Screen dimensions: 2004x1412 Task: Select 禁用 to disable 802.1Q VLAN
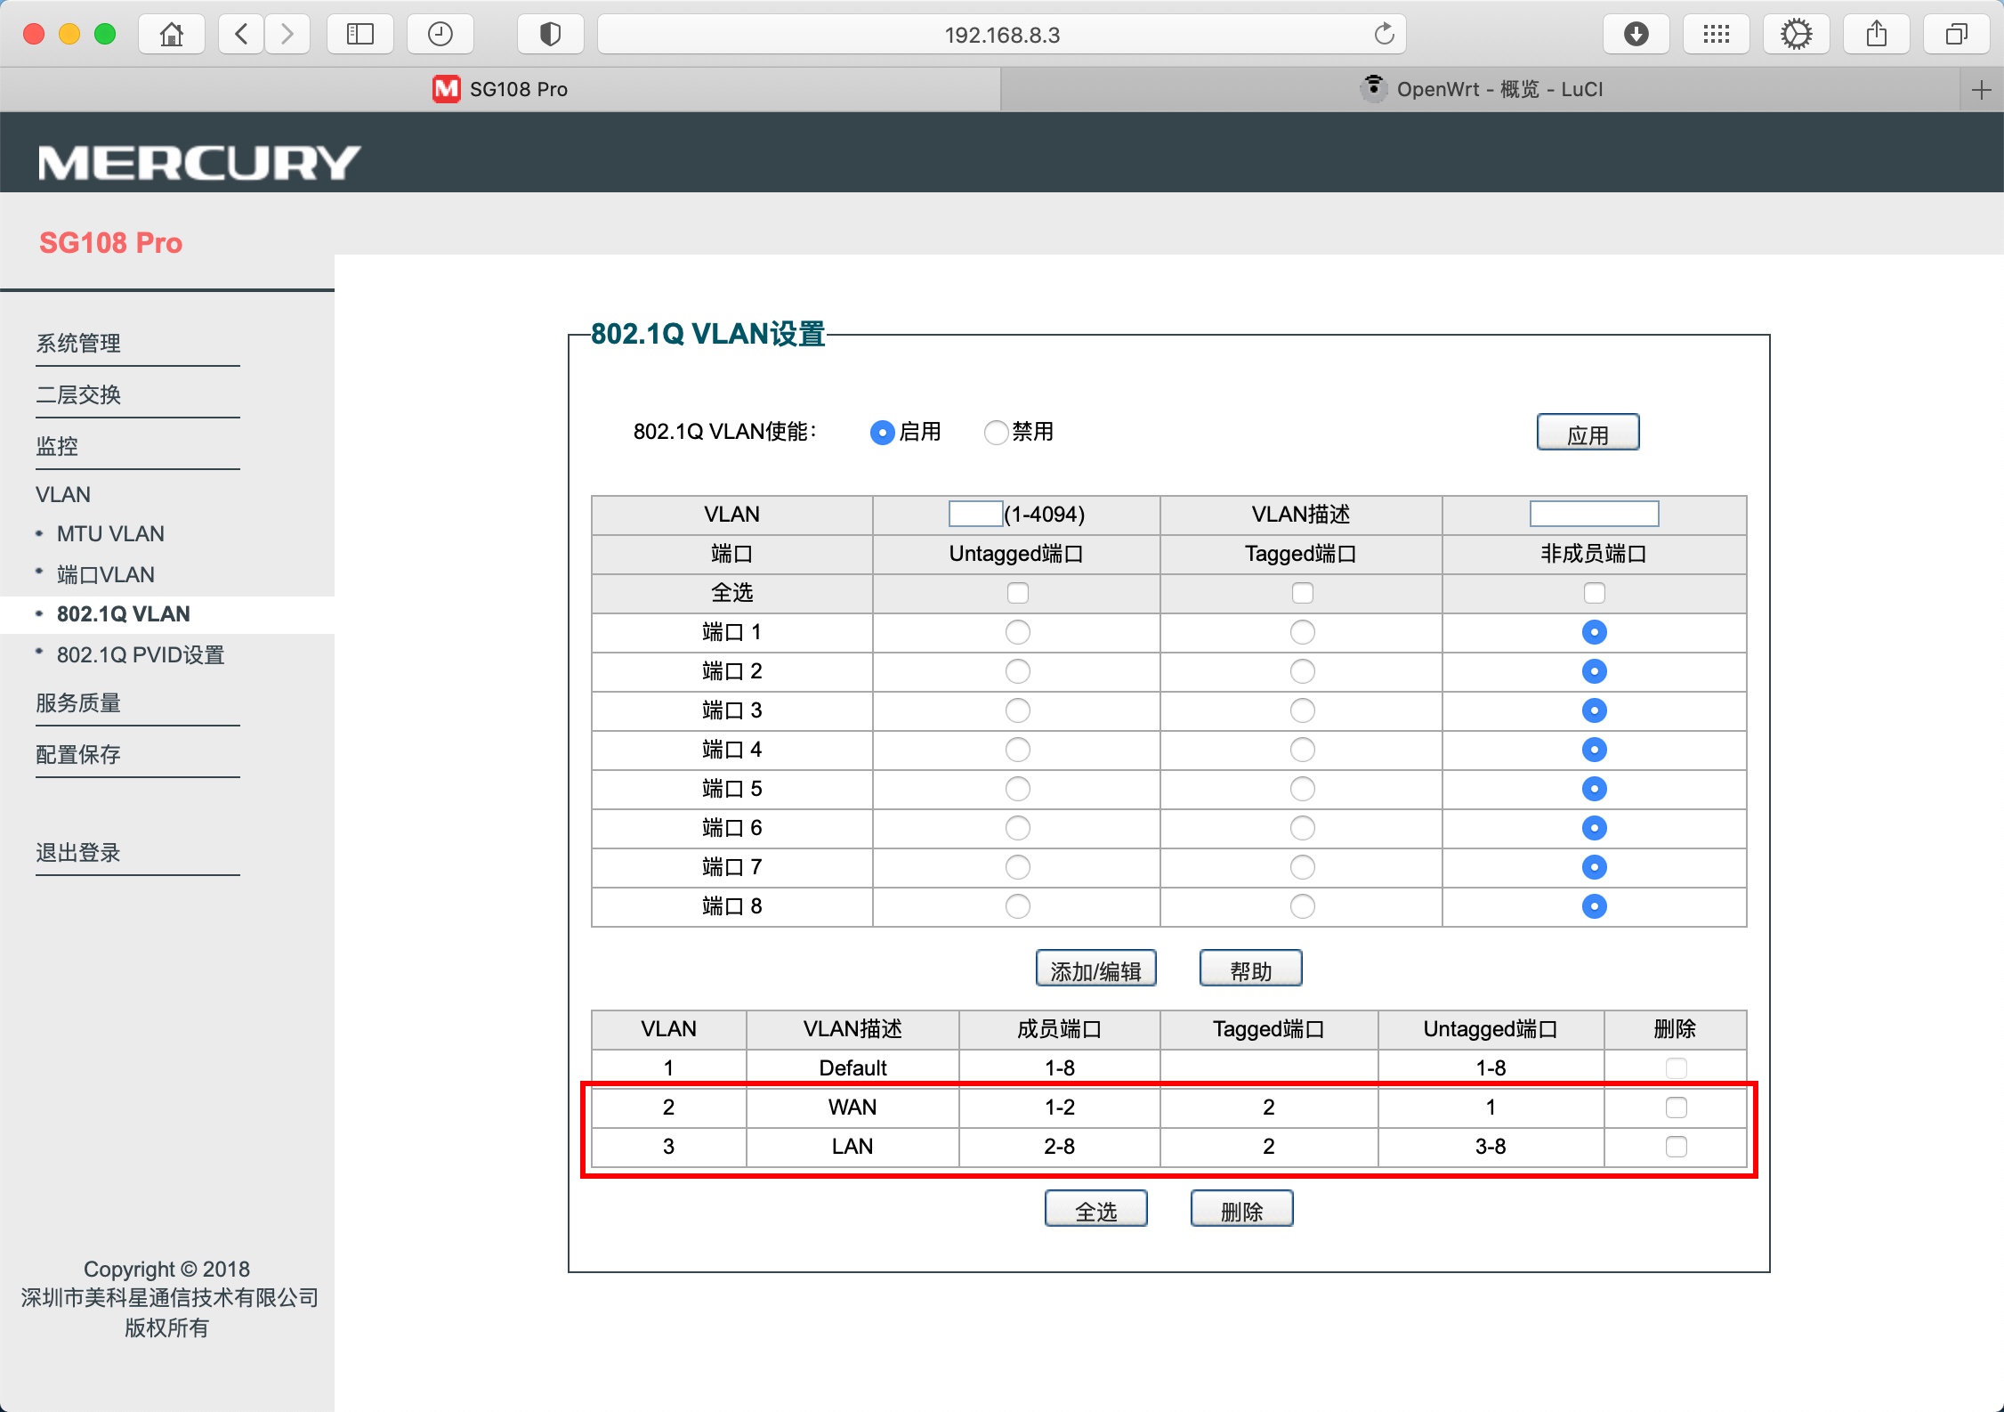click(996, 432)
